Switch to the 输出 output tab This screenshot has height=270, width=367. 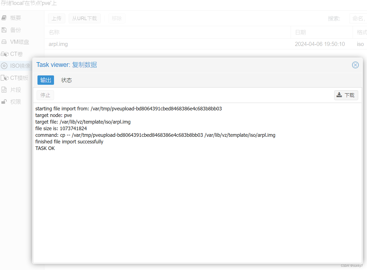(x=46, y=80)
